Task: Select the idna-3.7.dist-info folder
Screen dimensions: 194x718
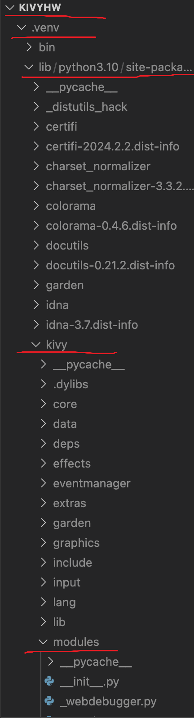Action: [x=92, y=325]
